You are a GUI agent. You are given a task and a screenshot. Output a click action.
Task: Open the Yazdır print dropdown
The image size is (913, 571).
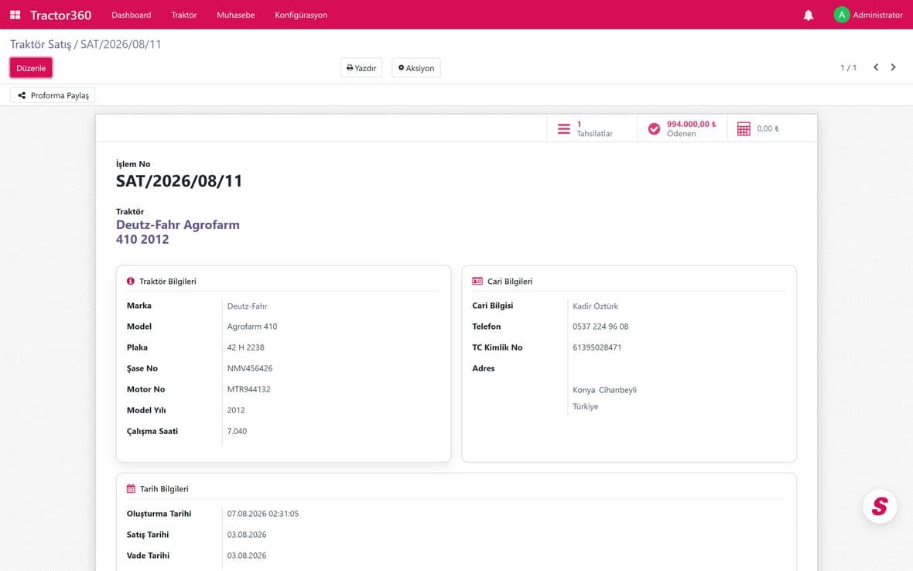[x=361, y=68]
